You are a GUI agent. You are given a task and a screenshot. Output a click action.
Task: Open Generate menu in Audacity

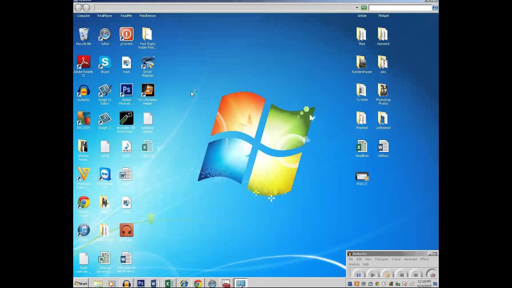(x=410, y=259)
